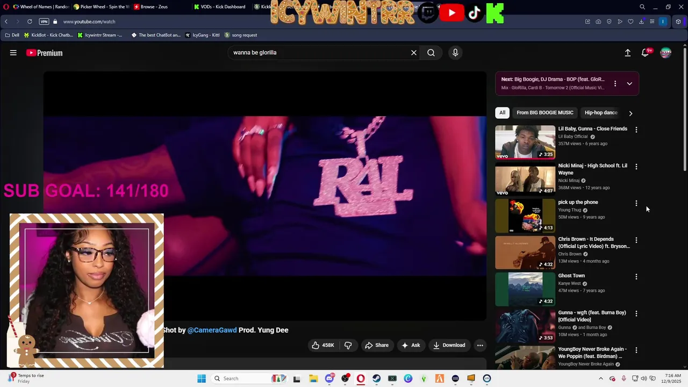
Task: Go back with browser back arrow
Action: click(x=6, y=21)
